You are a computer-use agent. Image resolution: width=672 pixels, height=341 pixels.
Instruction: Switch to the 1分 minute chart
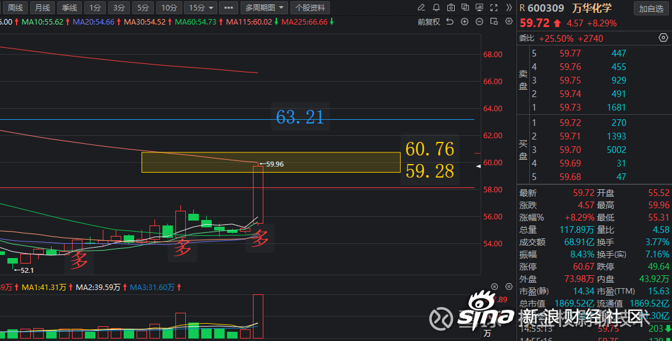coord(95,8)
